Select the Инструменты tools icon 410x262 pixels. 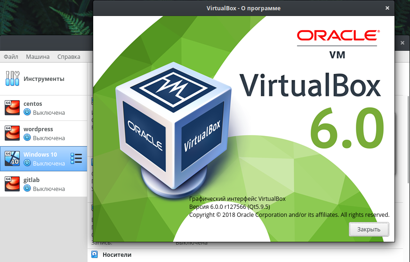[12, 79]
